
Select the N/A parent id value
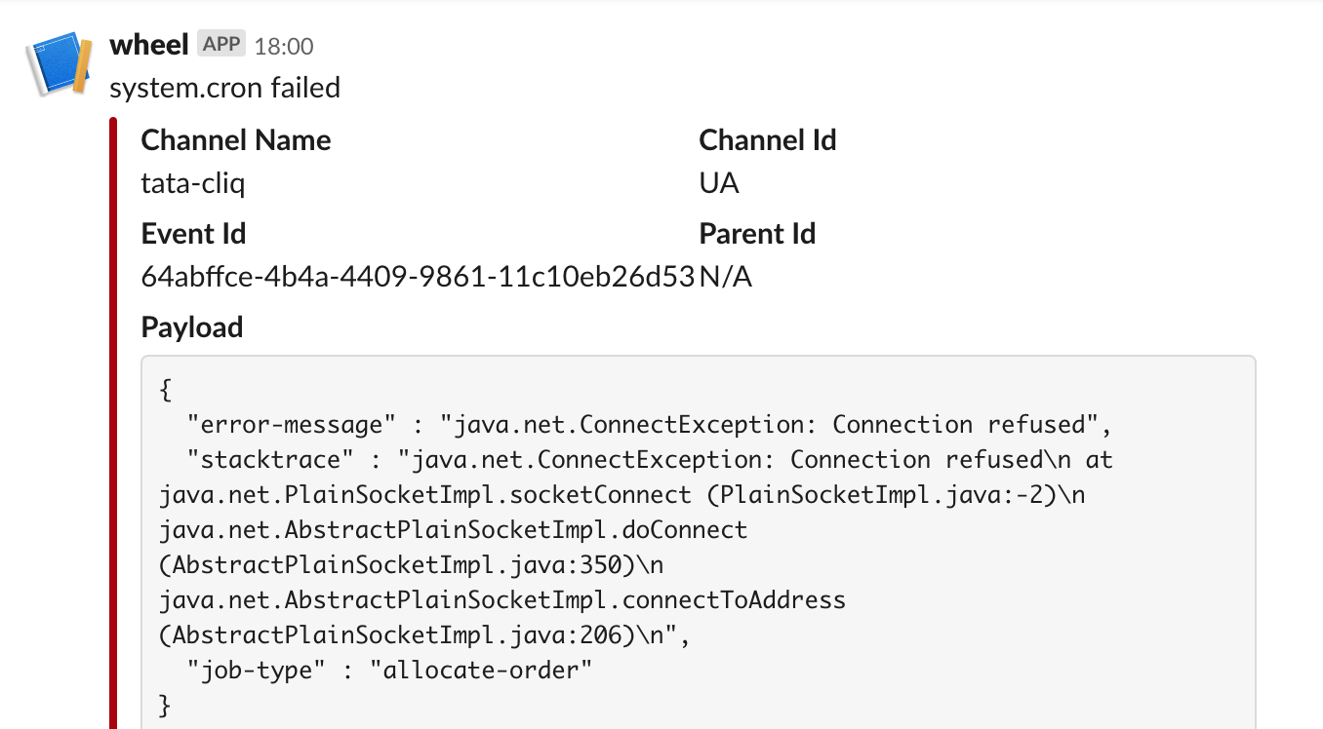[x=726, y=277]
